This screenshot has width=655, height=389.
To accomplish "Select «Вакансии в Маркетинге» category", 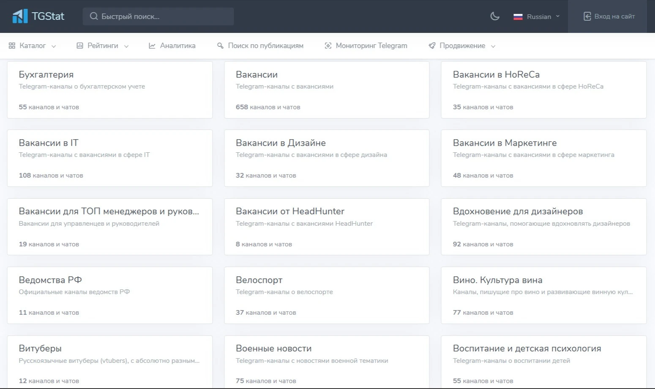I will pos(543,158).
